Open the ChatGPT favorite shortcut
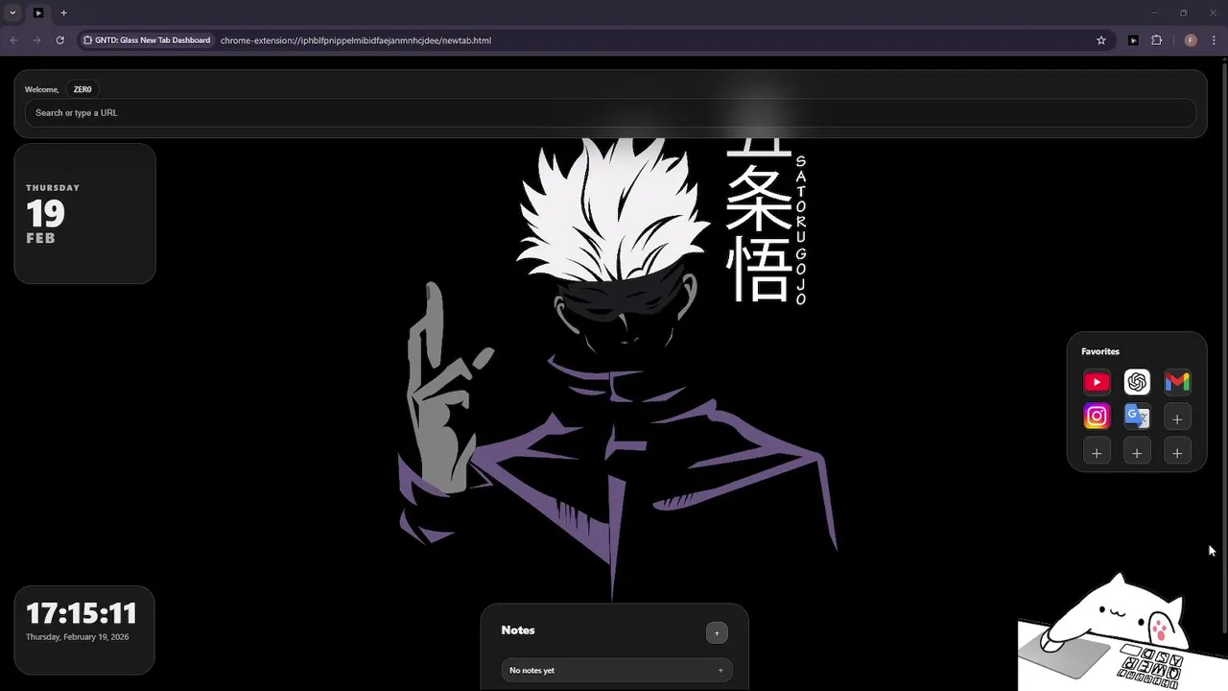1228x691 pixels. pos(1137,382)
